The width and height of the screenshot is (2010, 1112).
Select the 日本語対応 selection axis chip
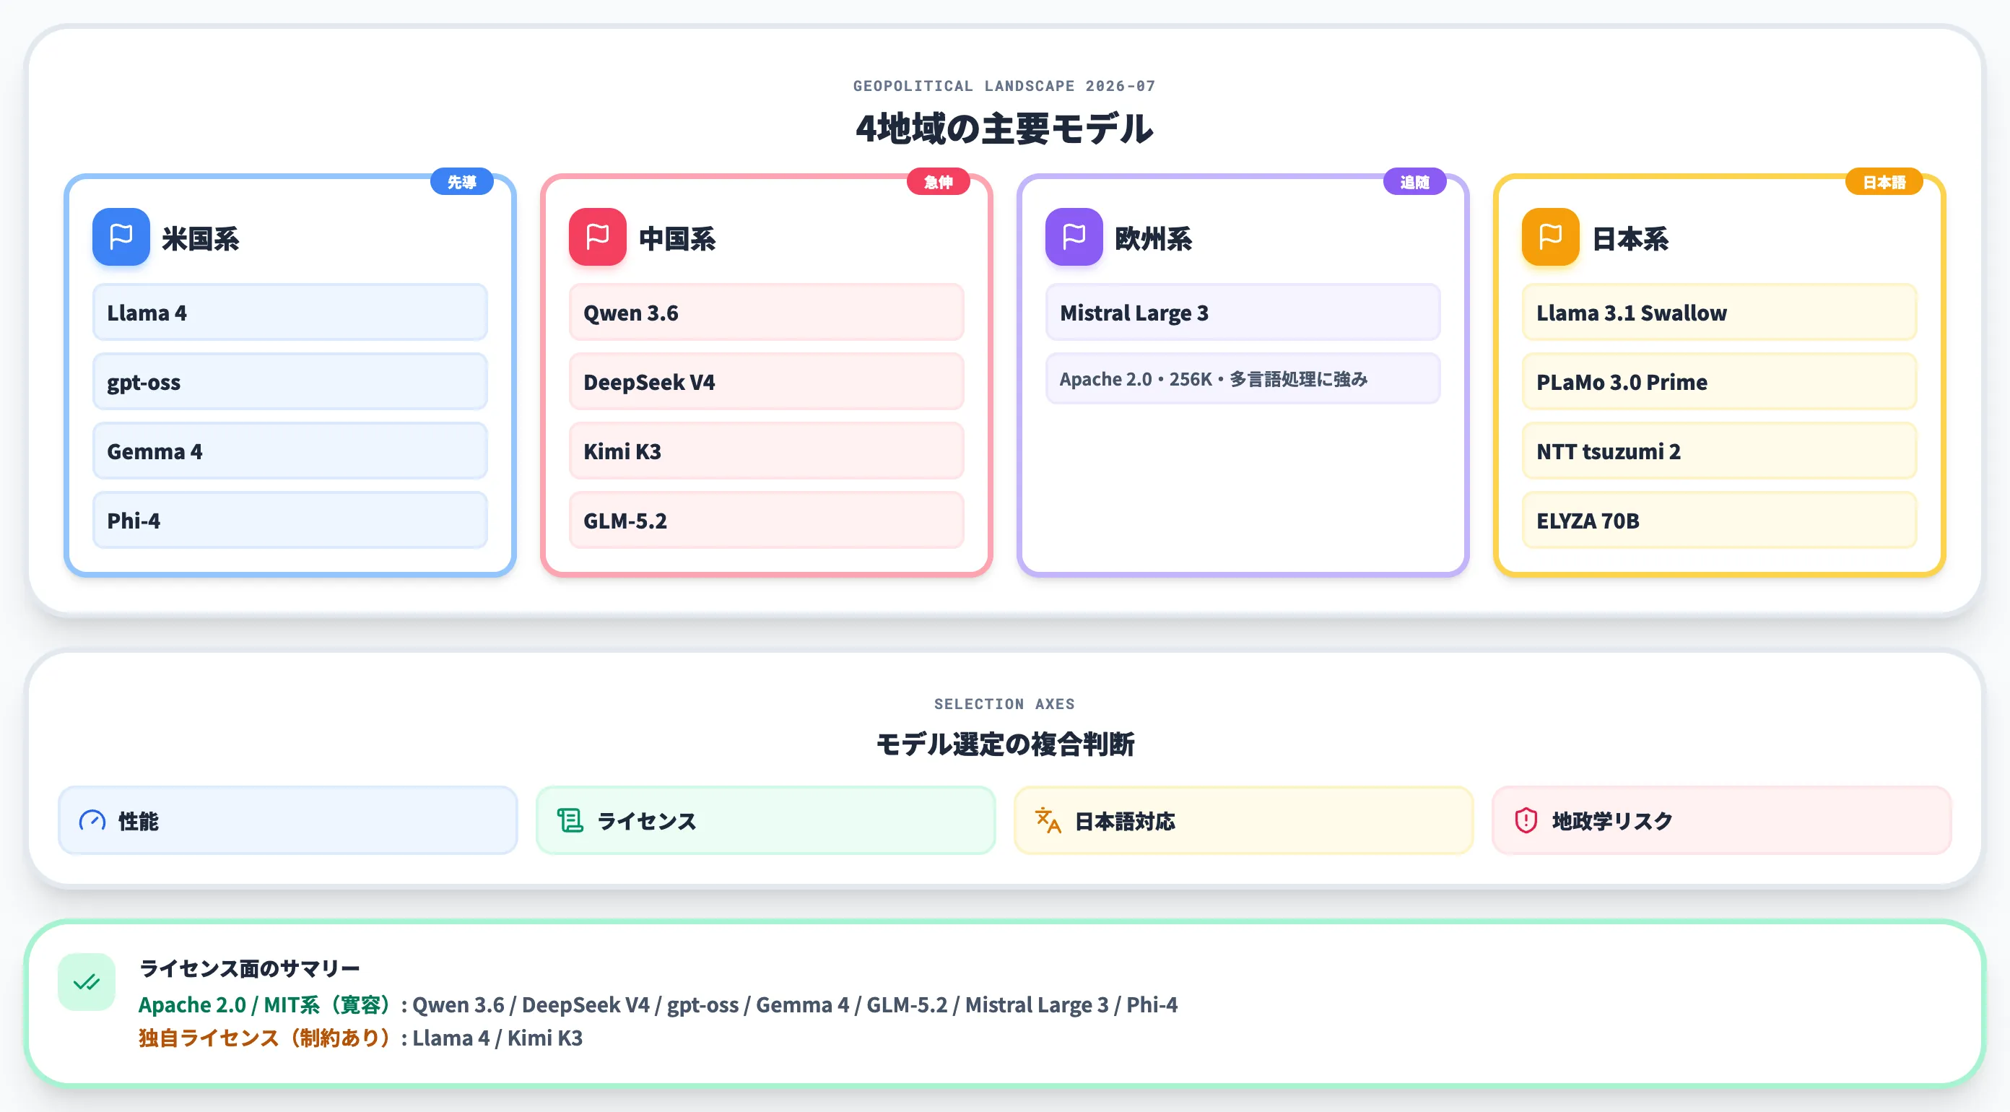click(x=1244, y=820)
